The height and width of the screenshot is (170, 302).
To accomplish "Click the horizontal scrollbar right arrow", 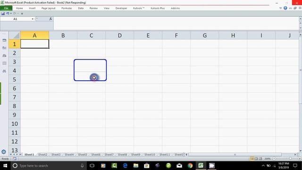I will coord(295,154).
